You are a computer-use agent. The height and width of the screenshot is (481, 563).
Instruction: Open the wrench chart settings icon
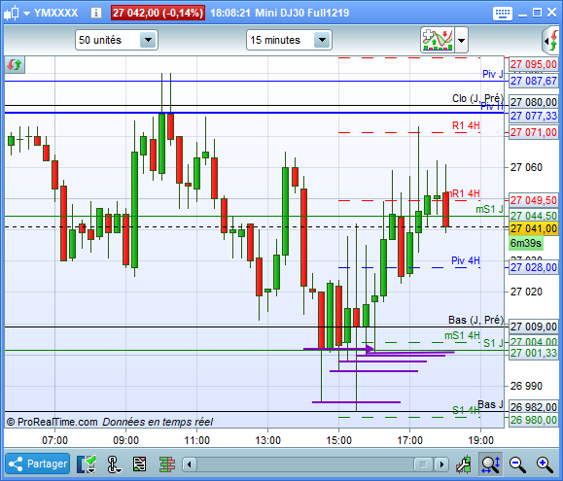point(463,464)
